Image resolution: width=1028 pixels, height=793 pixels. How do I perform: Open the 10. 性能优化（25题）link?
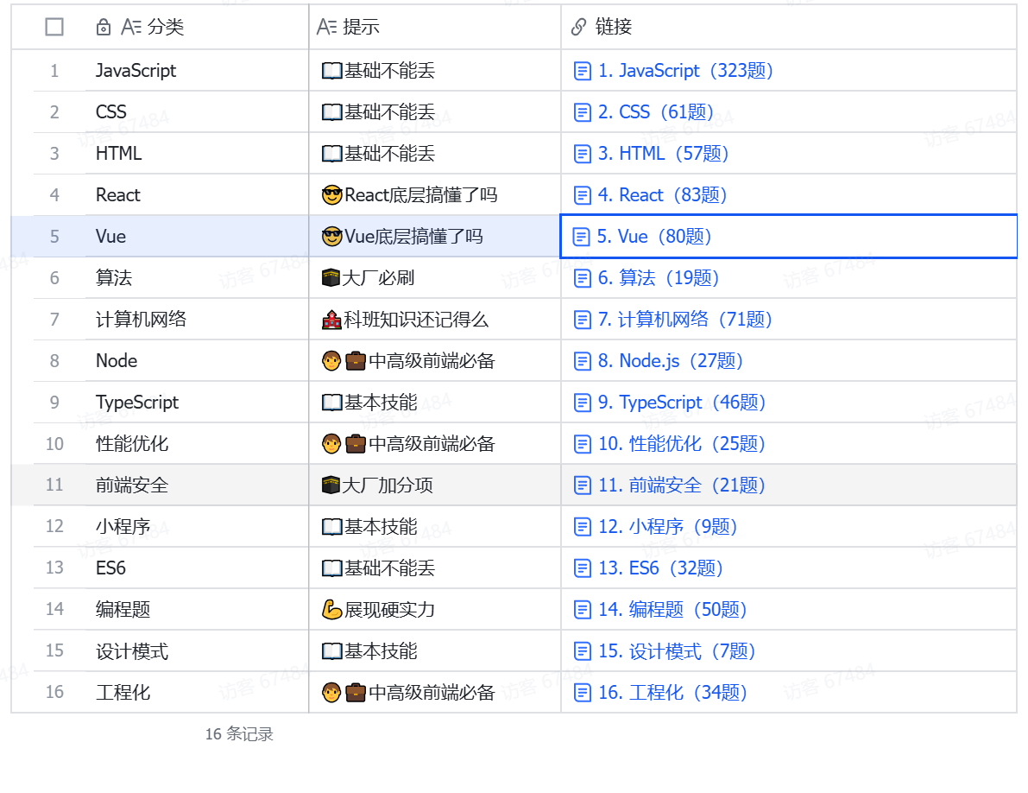click(x=683, y=444)
